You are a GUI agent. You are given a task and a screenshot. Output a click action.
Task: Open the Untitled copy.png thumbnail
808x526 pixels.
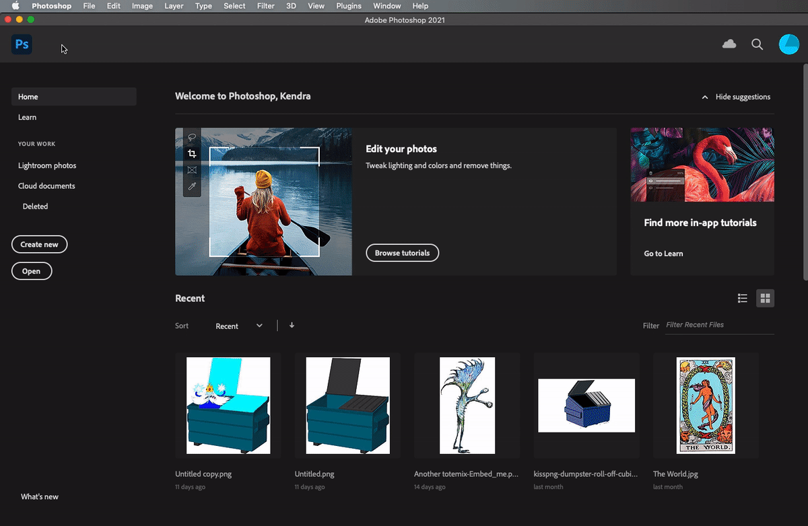[x=228, y=406]
